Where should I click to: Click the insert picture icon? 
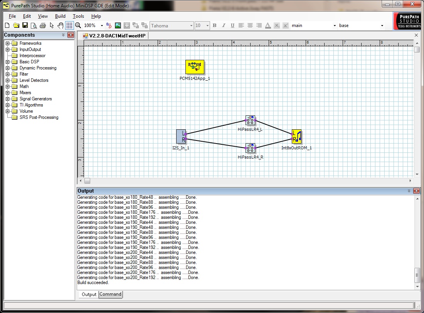point(118,25)
